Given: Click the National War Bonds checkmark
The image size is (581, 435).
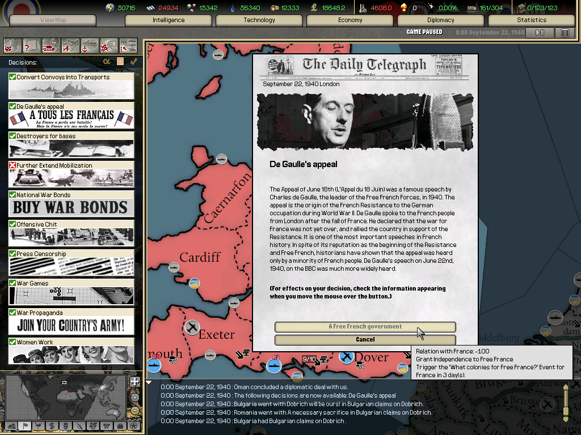Looking at the screenshot, I should 12,195.
